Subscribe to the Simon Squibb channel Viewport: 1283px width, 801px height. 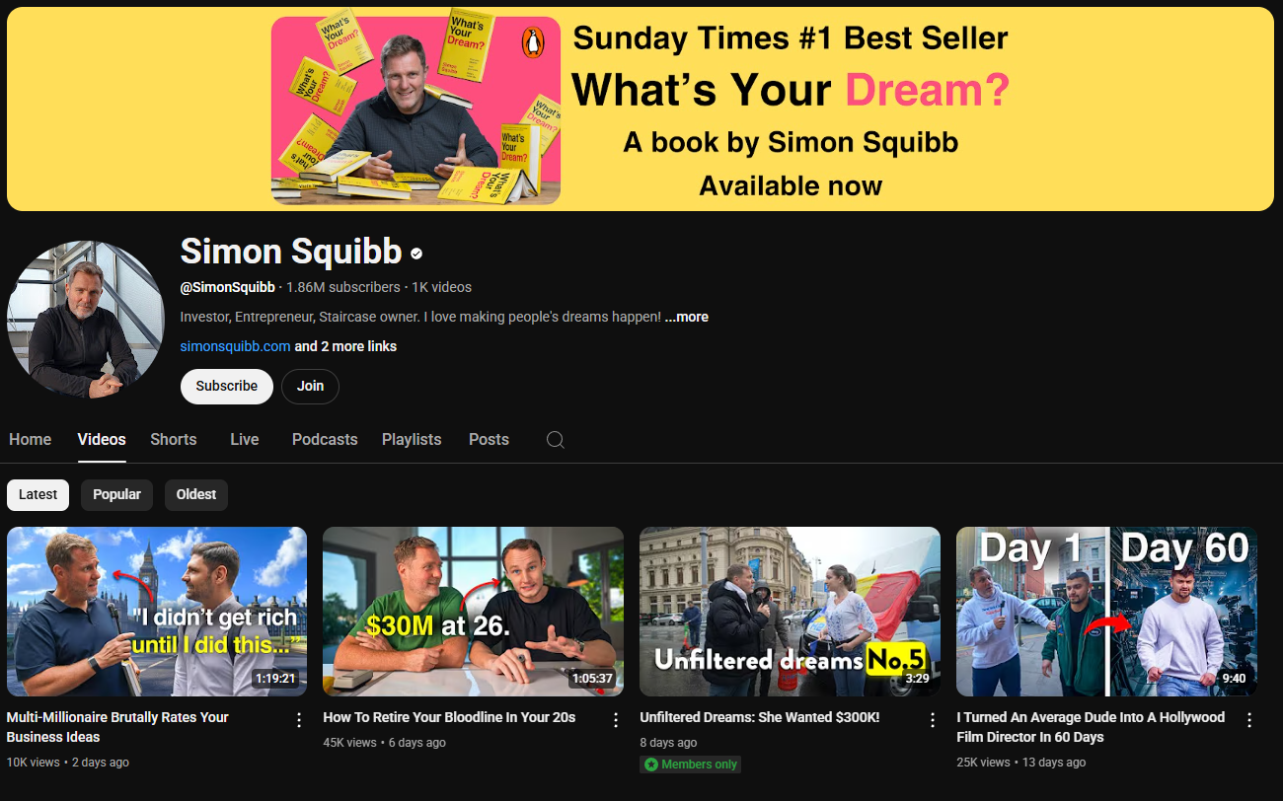point(227,386)
